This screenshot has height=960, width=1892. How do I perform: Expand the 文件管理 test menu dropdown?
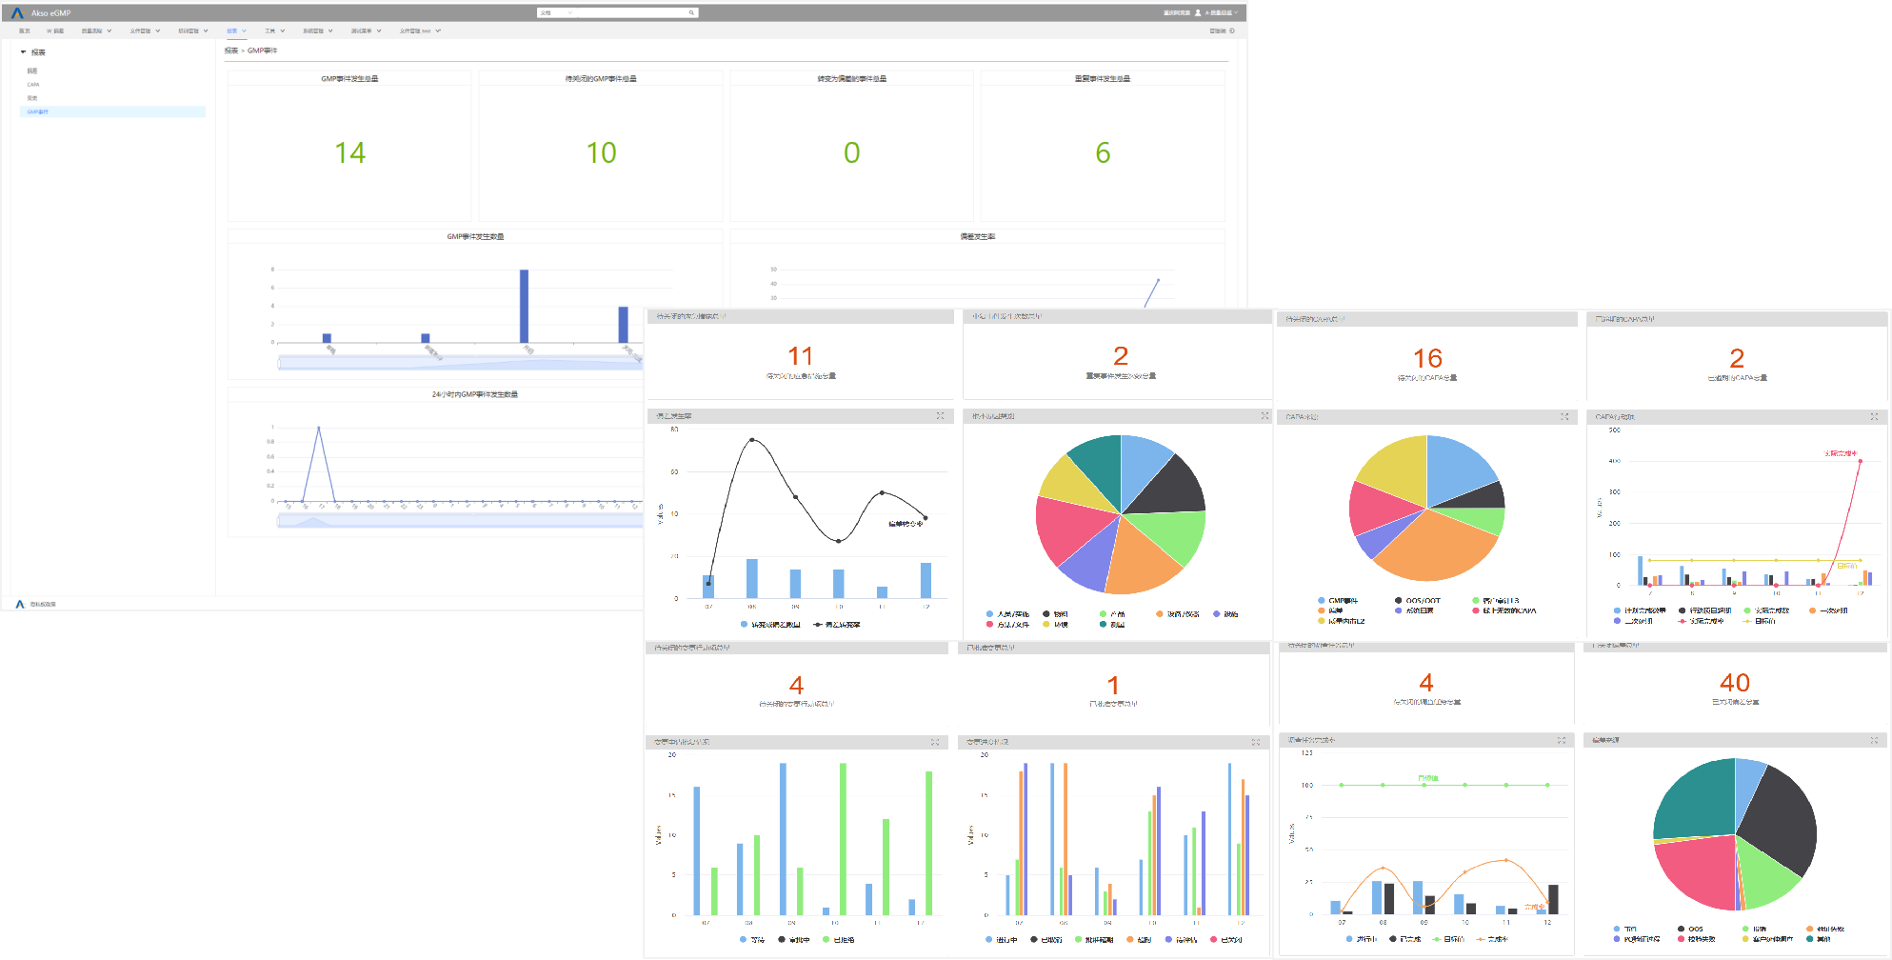pyautogui.click(x=438, y=30)
